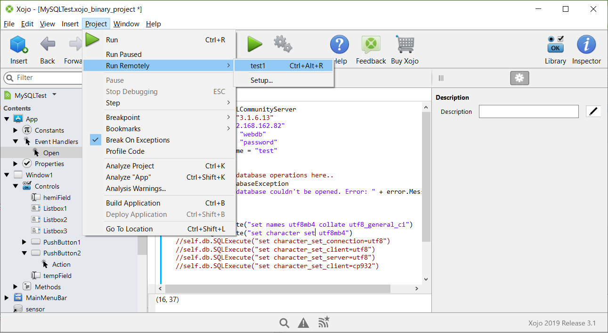Open the Edit menu

[x=27, y=24]
